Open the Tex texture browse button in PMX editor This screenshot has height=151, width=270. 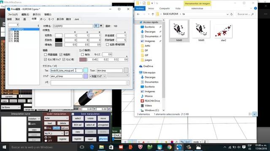click(86, 70)
